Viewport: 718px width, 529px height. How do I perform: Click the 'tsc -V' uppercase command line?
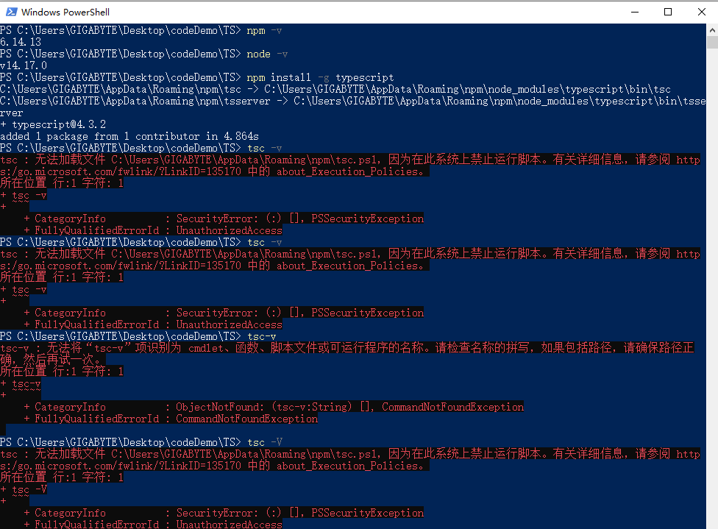click(141, 442)
